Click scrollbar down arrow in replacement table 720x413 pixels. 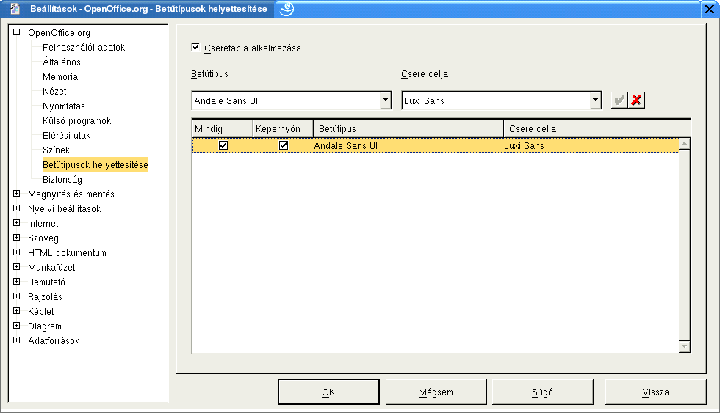pos(684,346)
